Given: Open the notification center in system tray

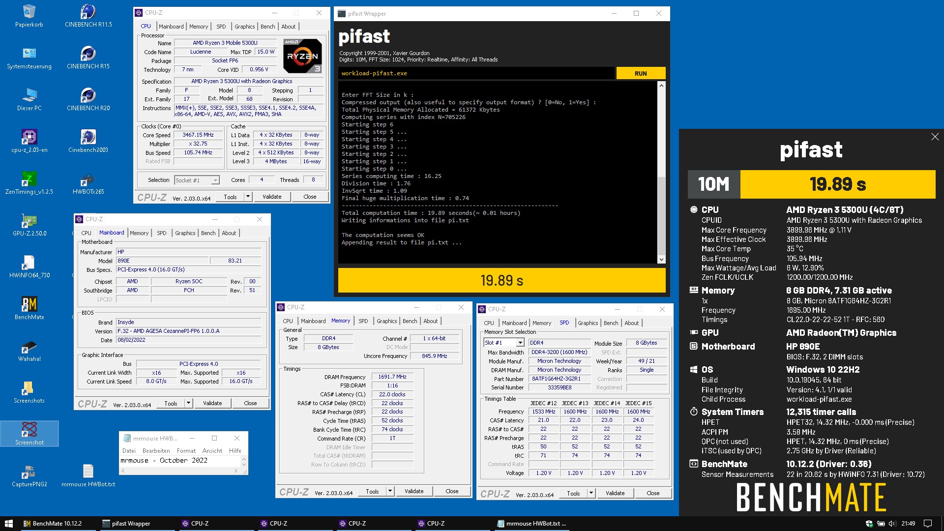Looking at the screenshot, I should pyautogui.click(x=928, y=524).
